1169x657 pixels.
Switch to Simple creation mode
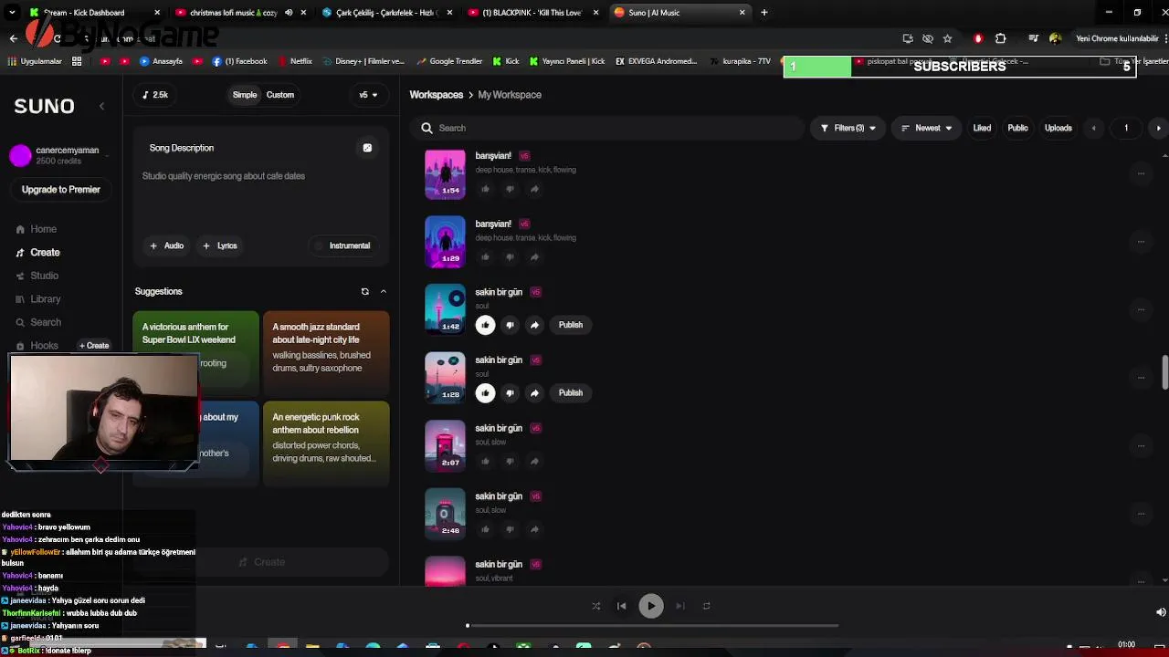pos(245,95)
